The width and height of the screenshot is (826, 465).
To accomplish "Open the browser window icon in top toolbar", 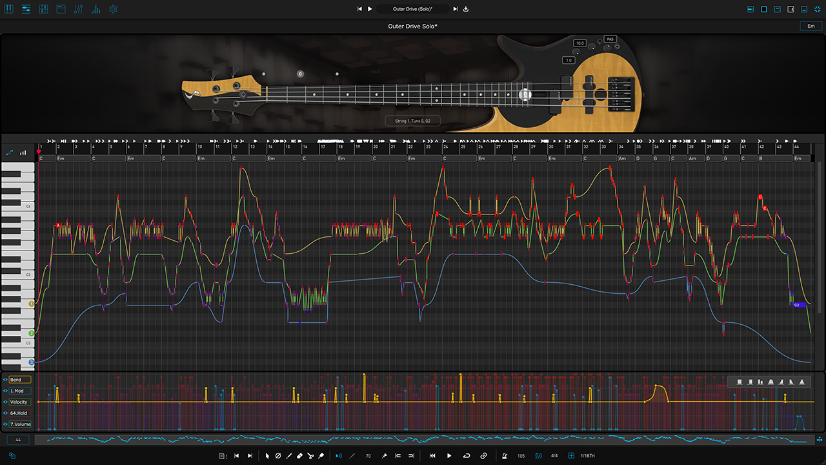I will 61,9.
